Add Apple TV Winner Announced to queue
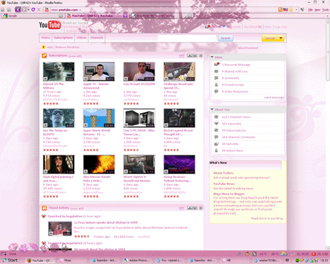This screenshot has width=330, height=264. (86, 79)
